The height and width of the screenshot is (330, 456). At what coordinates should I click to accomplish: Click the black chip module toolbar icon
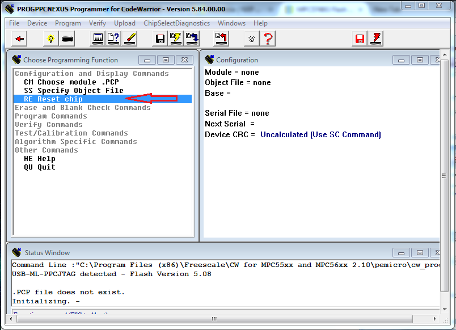[67, 39]
